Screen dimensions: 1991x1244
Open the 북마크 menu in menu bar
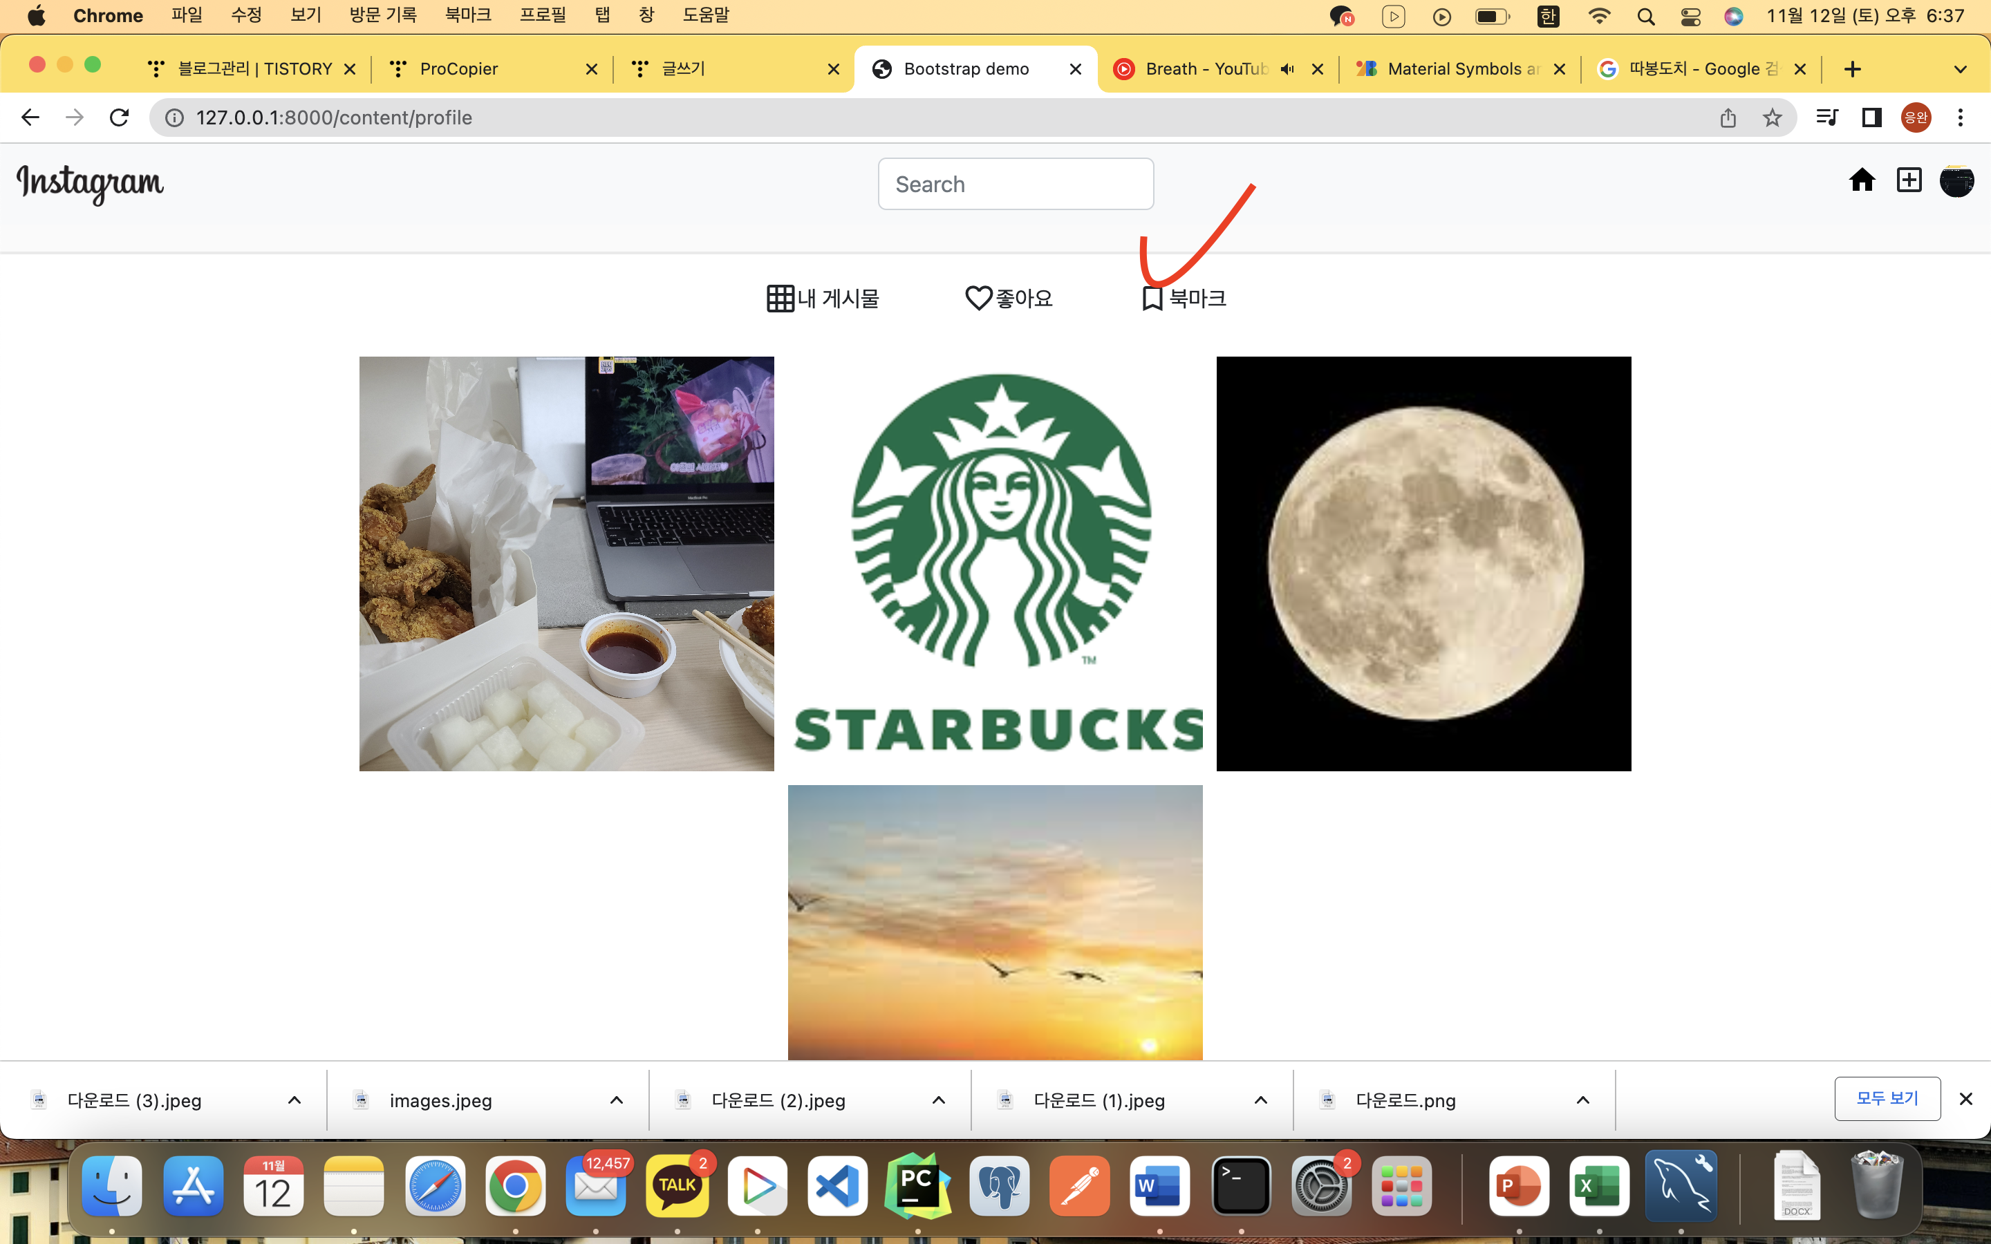pos(468,15)
